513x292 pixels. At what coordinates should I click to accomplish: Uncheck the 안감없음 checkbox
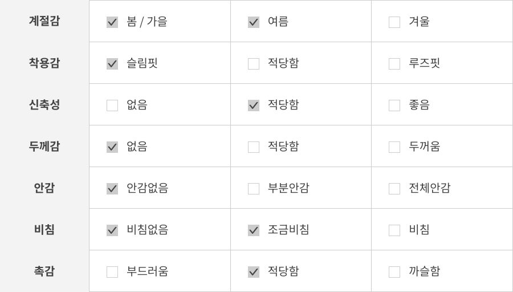112,189
